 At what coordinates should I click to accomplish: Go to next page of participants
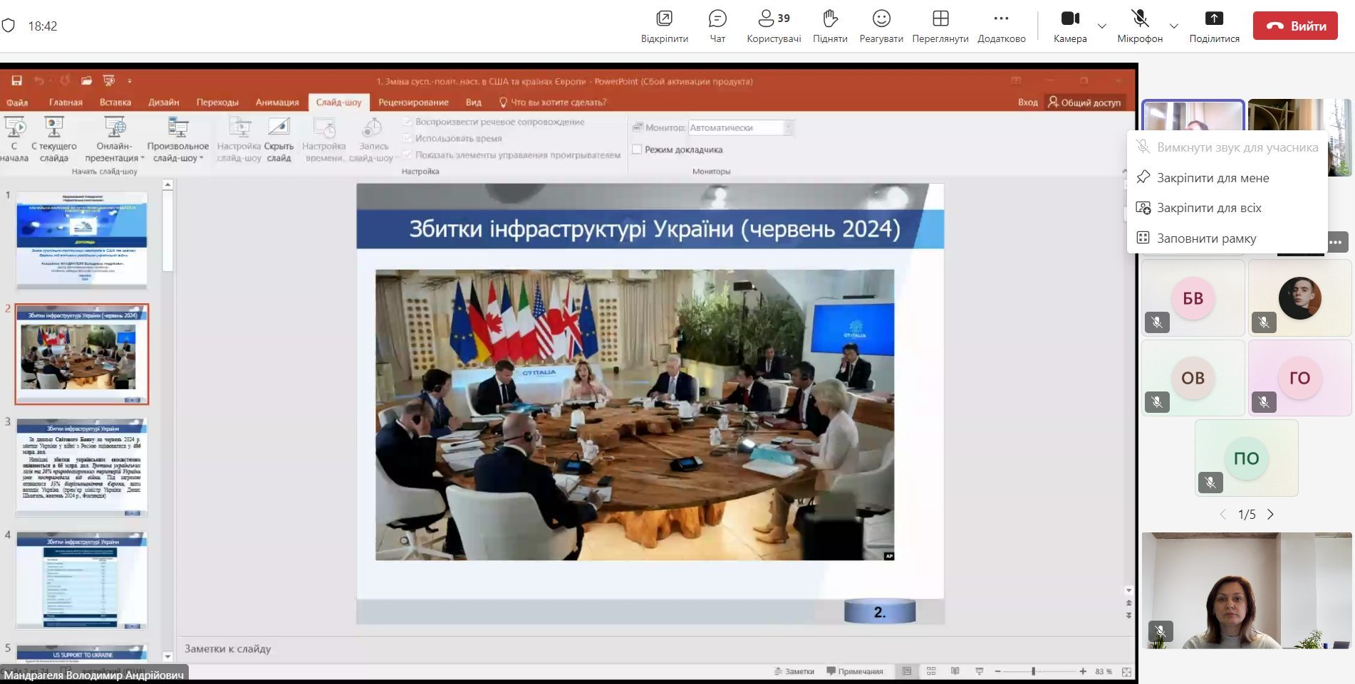1270,515
